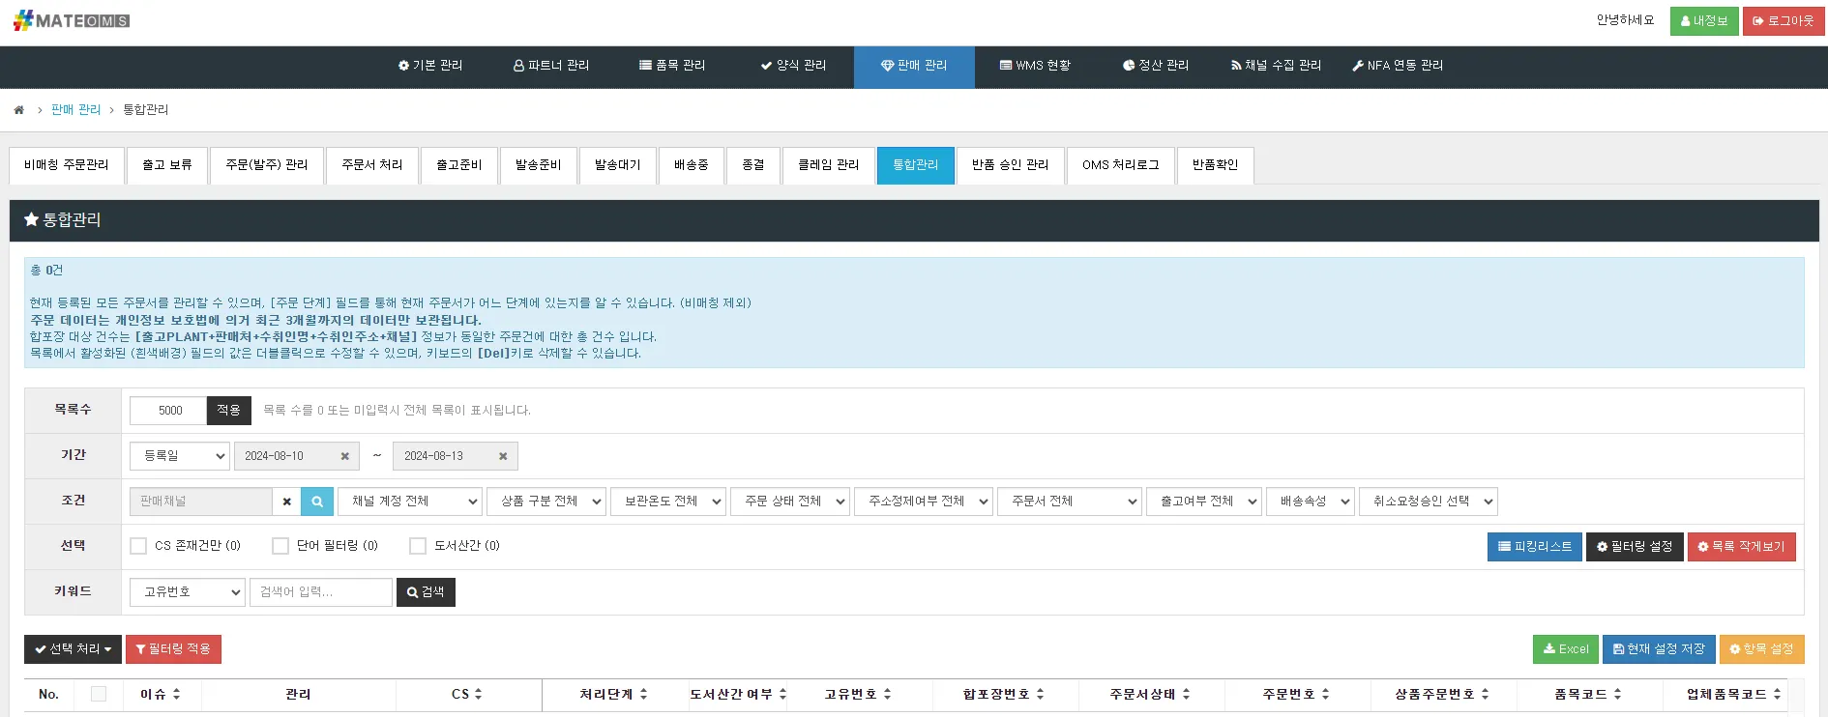The height and width of the screenshot is (717, 1828).
Task: Open the NFA 연동 관리 menu
Action: point(1398,66)
